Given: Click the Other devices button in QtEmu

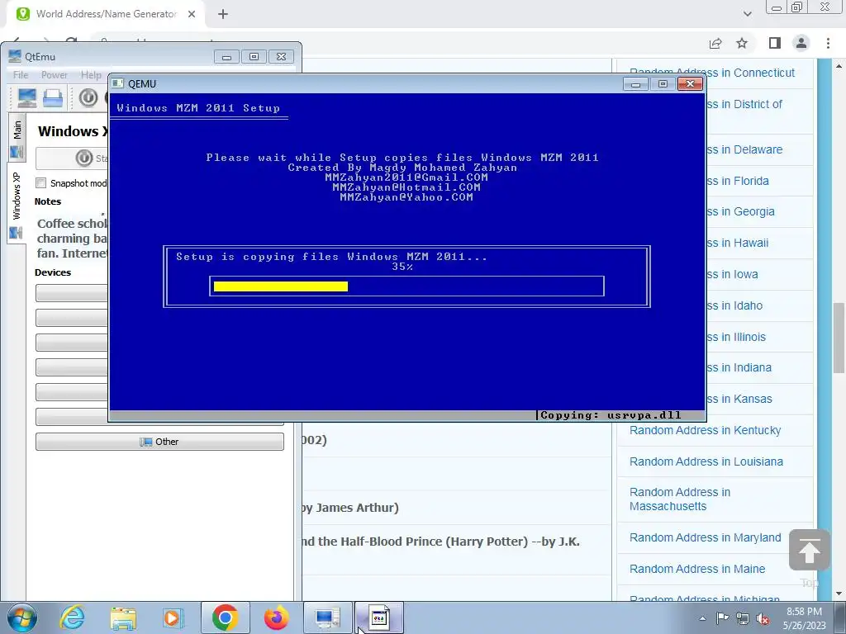Looking at the screenshot, I should pyautogui.click(x=159, y=442).
